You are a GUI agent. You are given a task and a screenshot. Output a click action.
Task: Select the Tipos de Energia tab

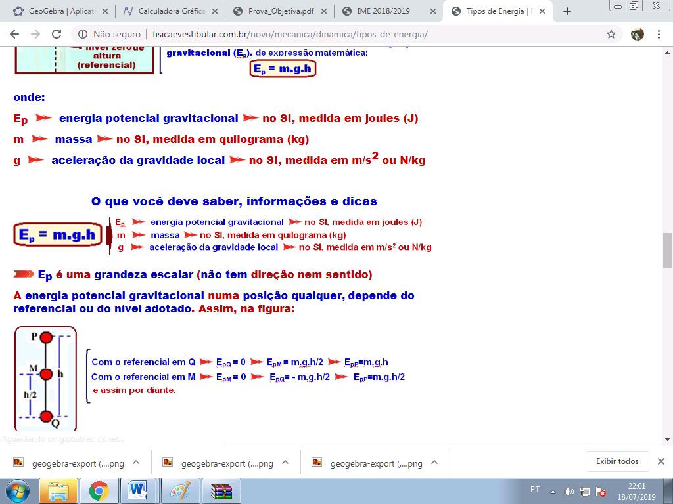pos(498,11)
